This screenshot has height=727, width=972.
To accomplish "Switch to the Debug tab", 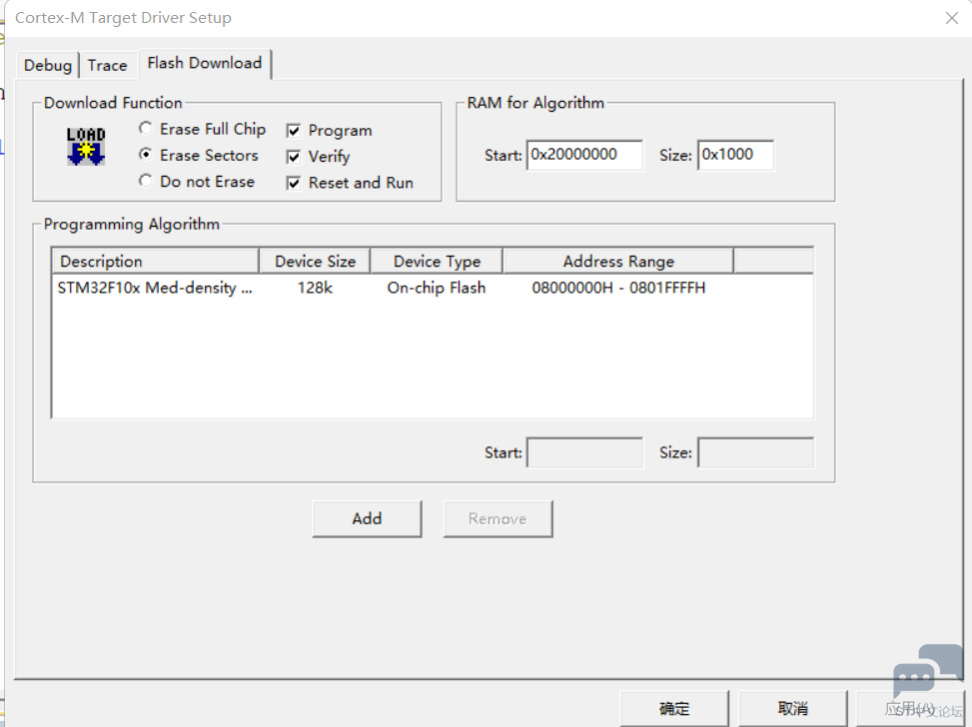I will tap(48, 65).
